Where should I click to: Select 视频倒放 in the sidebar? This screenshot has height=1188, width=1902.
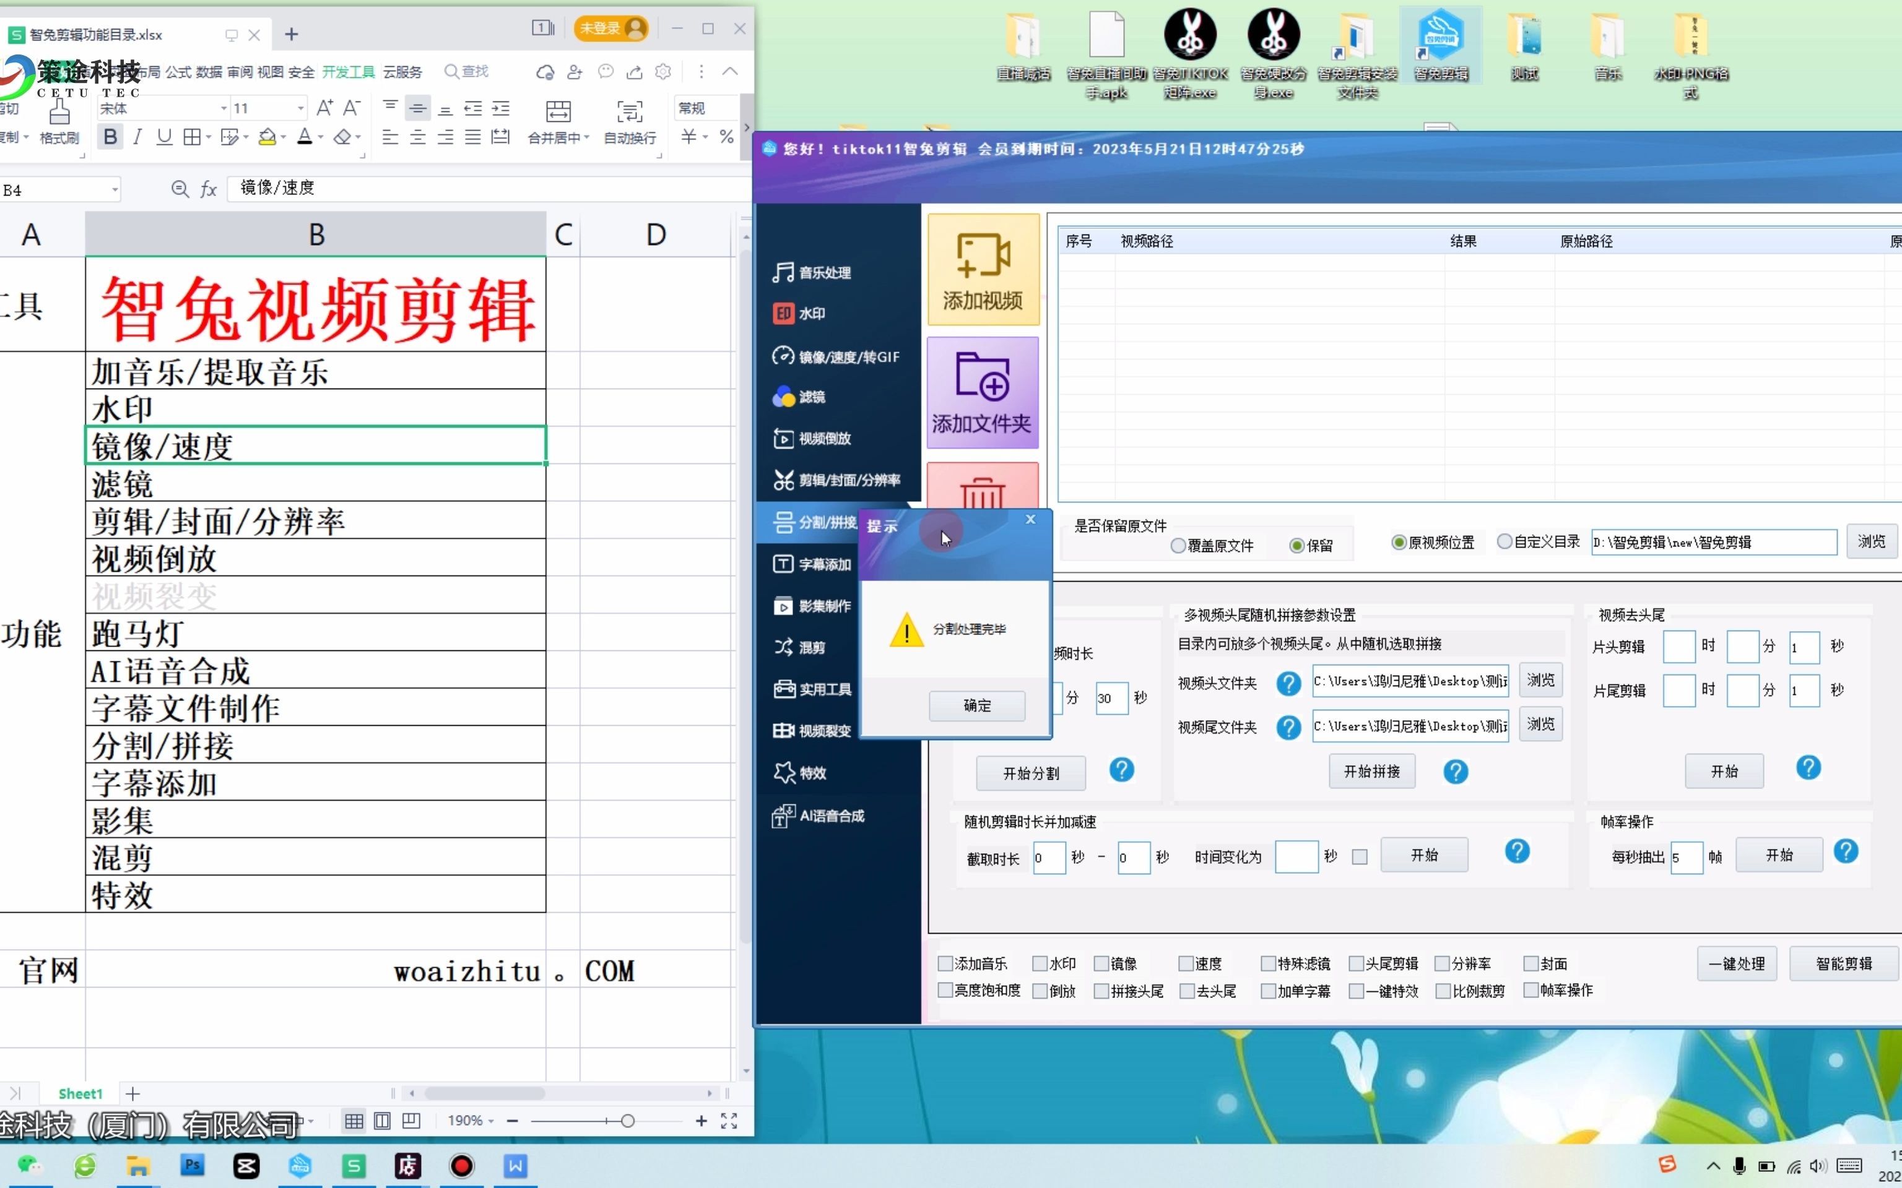(x=812, y=439)
